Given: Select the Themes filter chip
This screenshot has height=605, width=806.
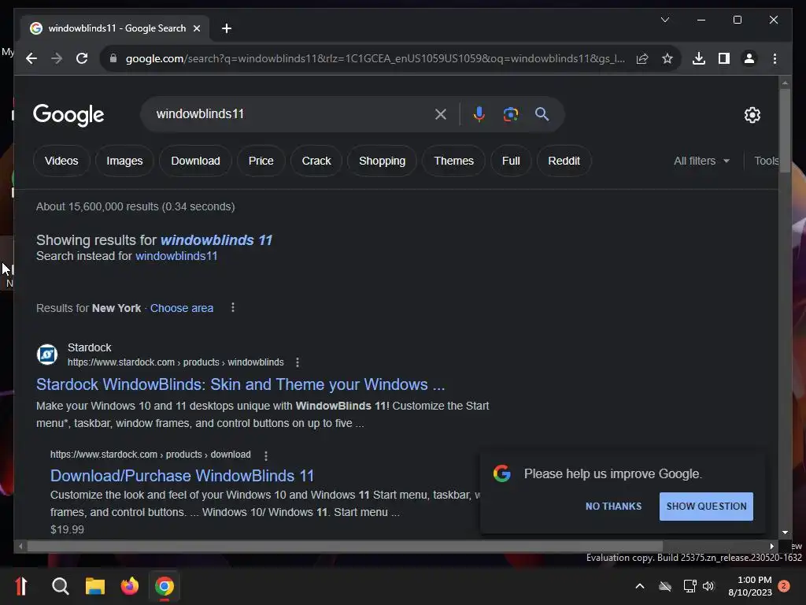Looking at the screenshot, I should point(453,161).
